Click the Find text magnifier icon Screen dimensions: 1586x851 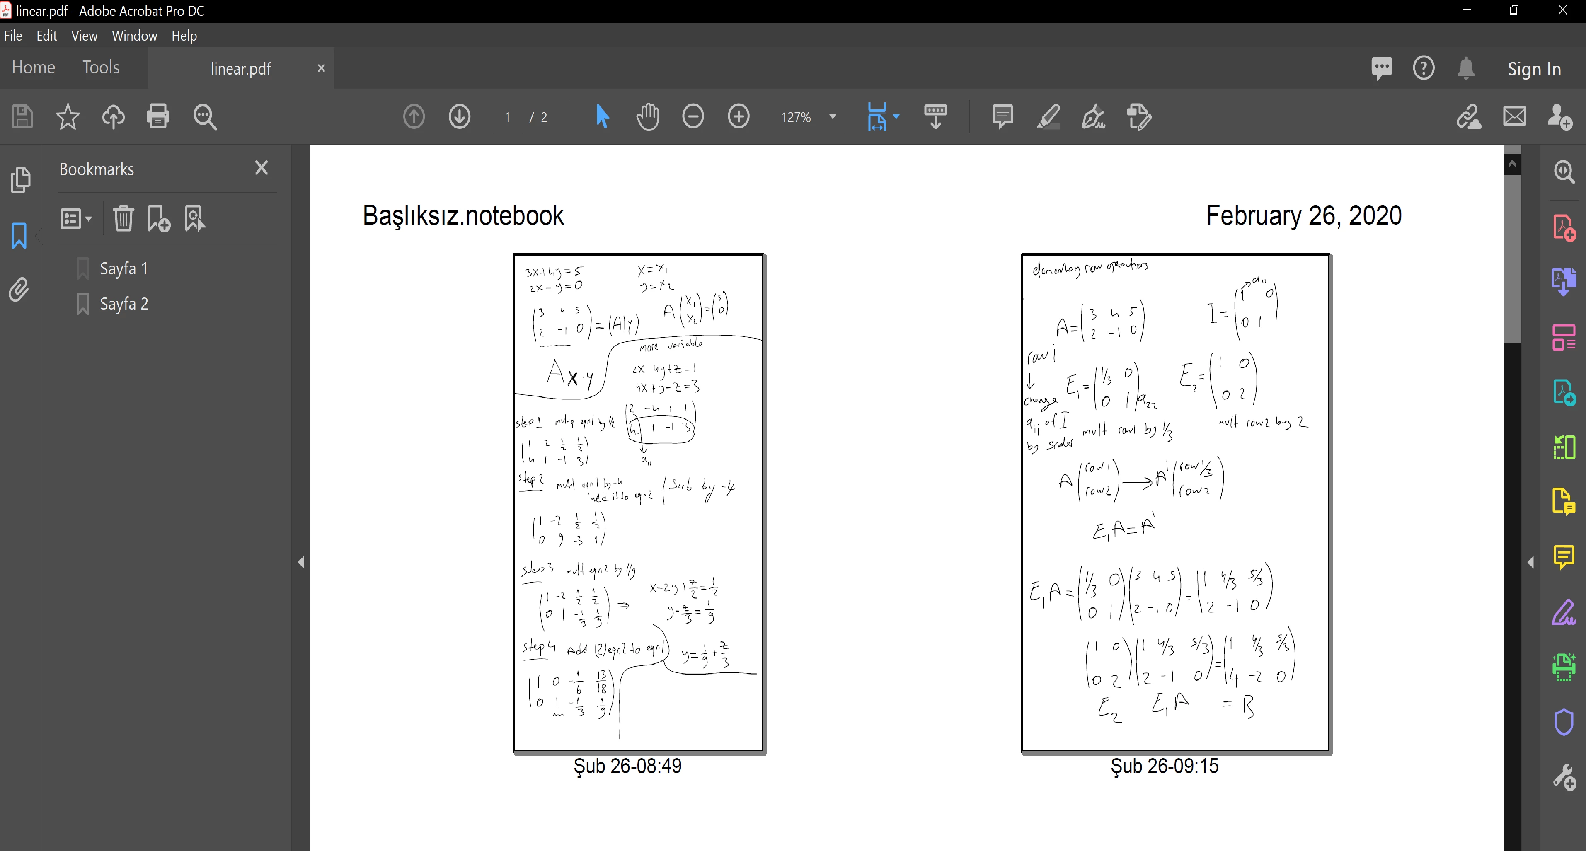[204, 116]
